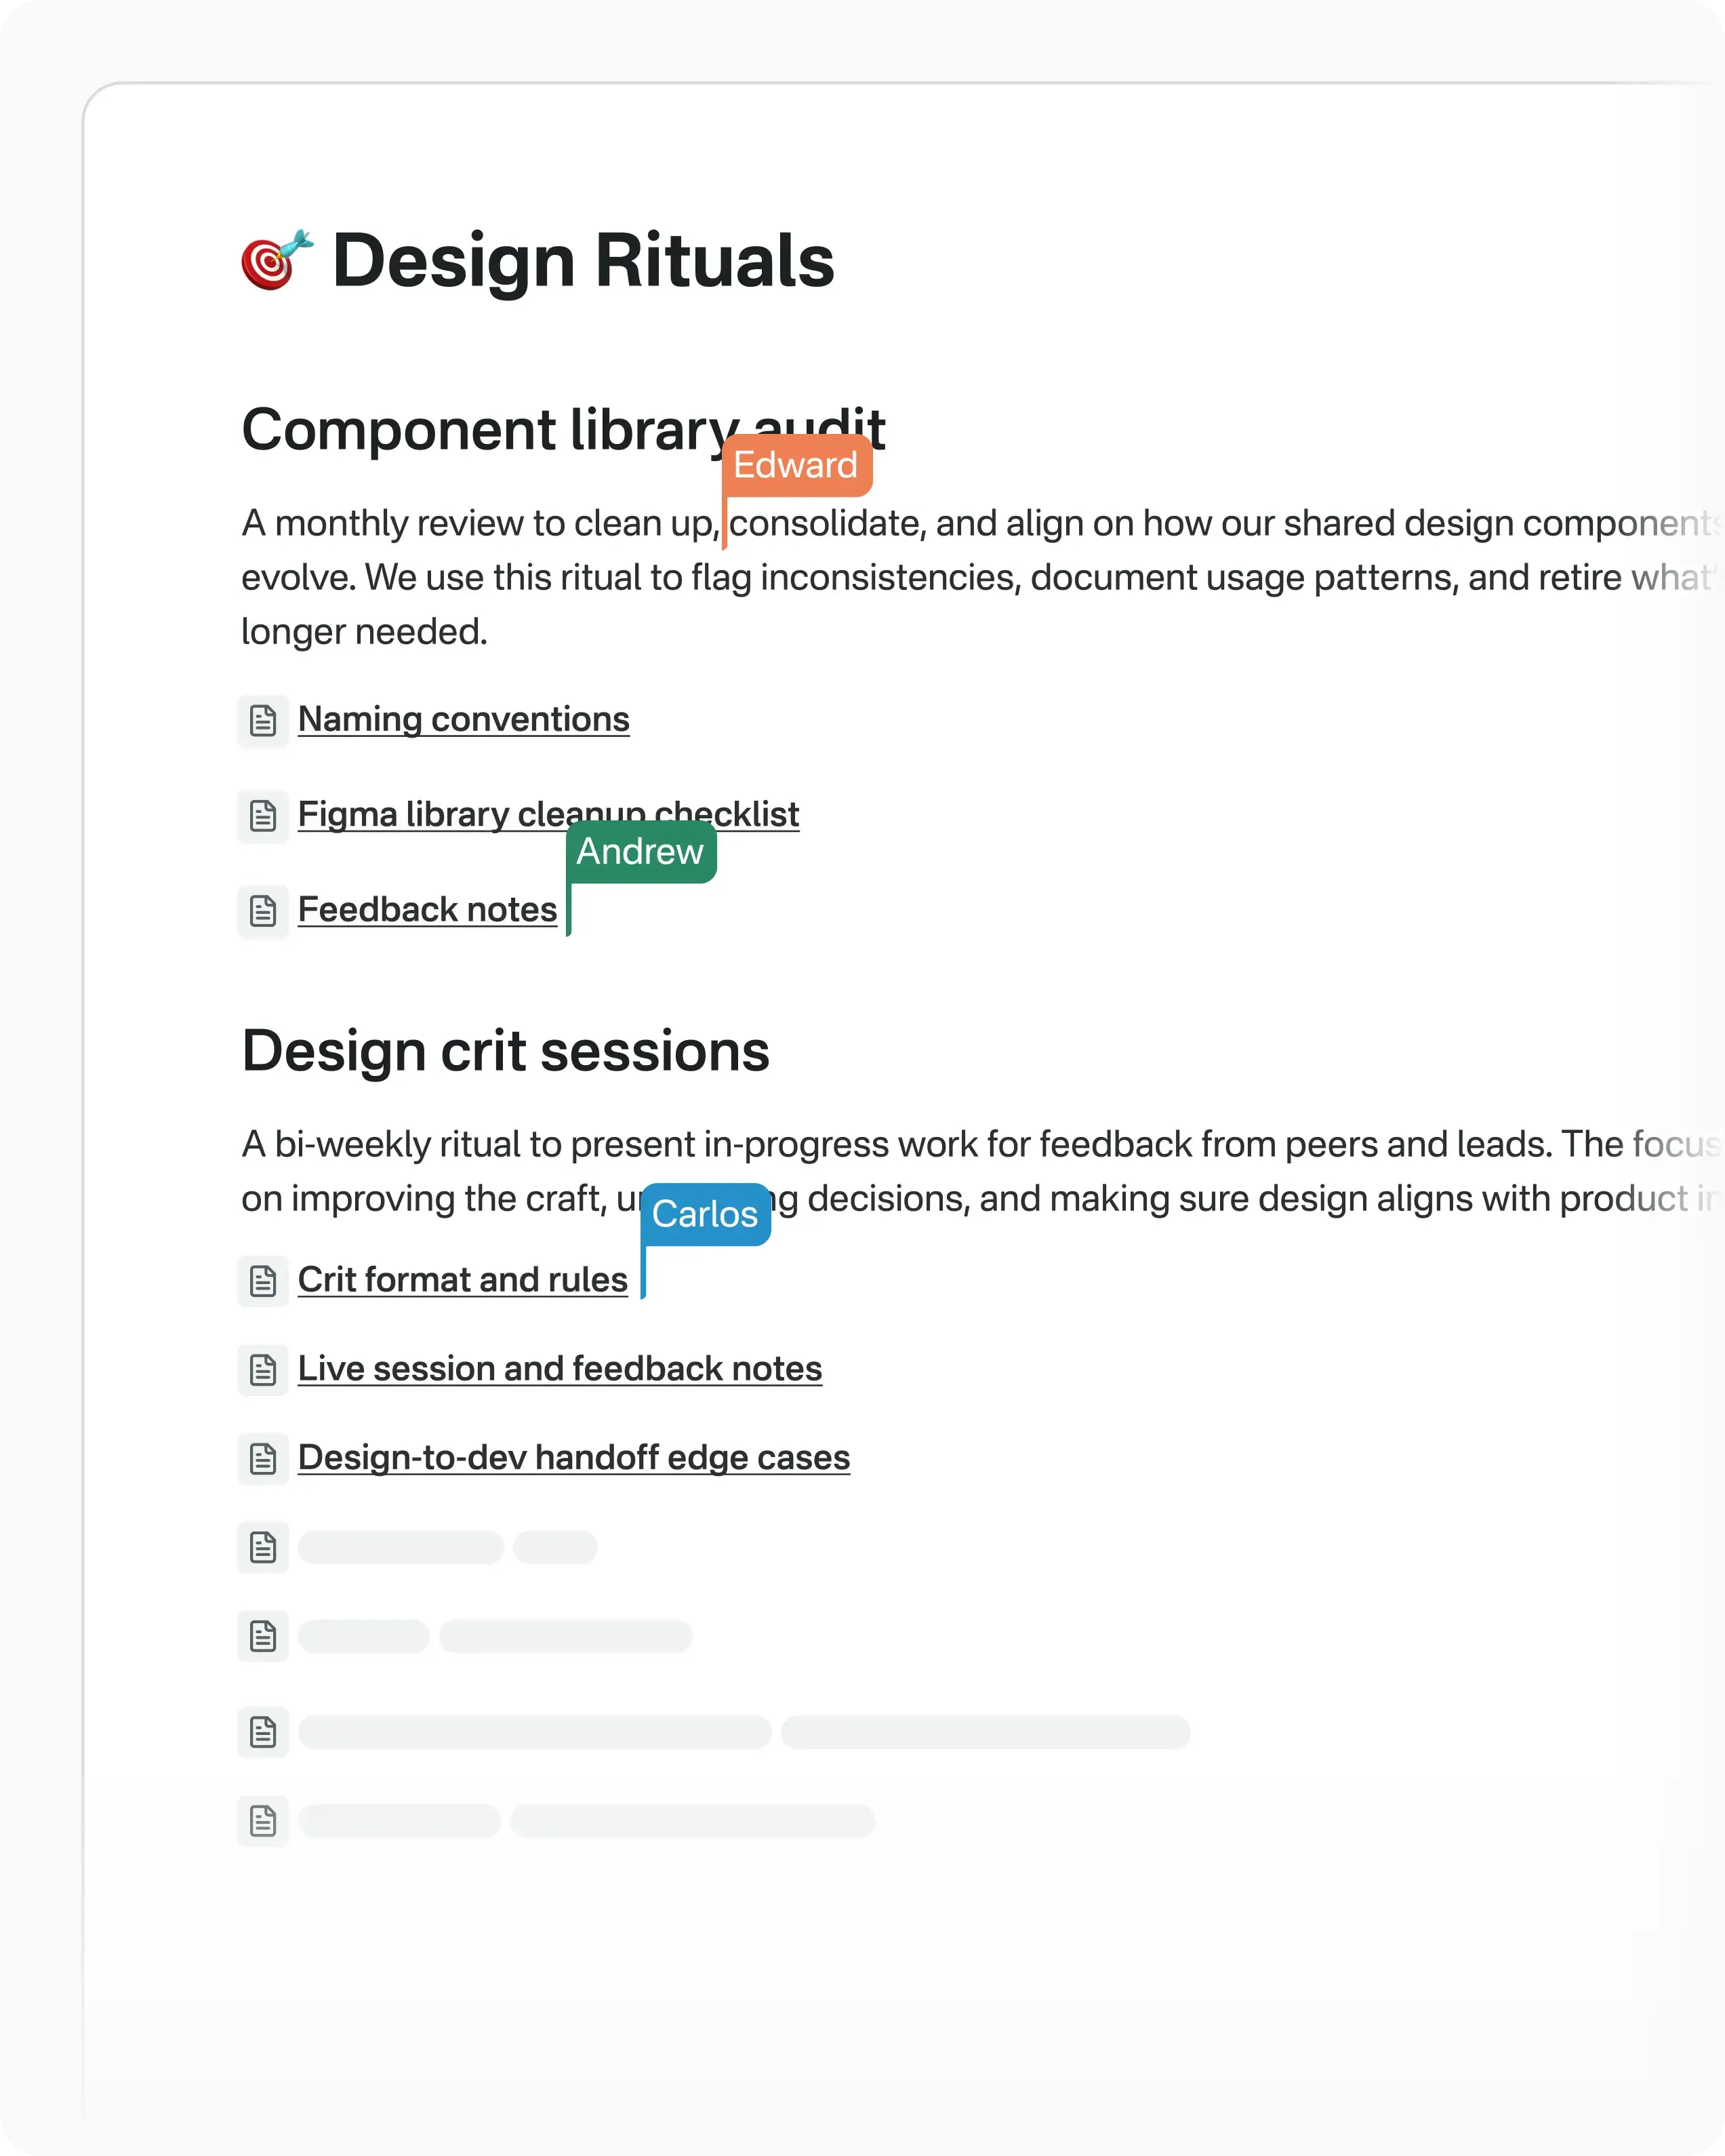
Task: Click the first placeholder page icon below the links
Action: pyautogui.click(x=263, y=1547)
